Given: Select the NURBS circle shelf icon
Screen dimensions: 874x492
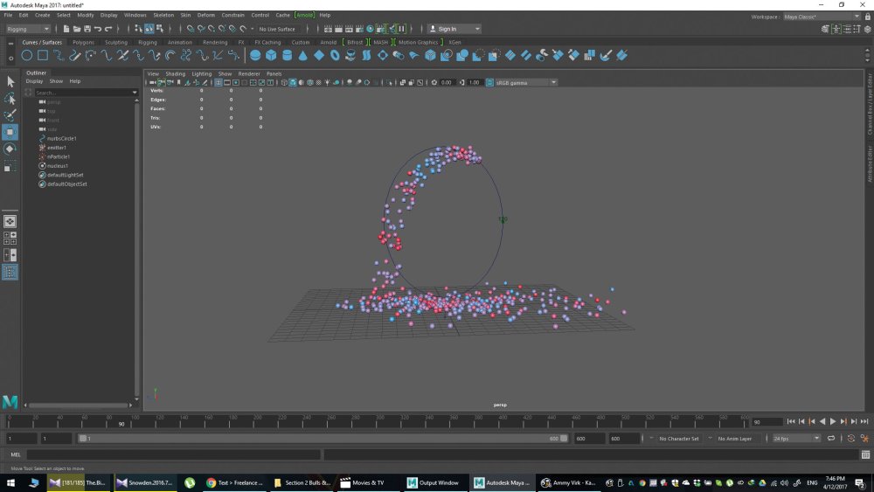Looking at the screenshot, I should (x=26, y=55).
